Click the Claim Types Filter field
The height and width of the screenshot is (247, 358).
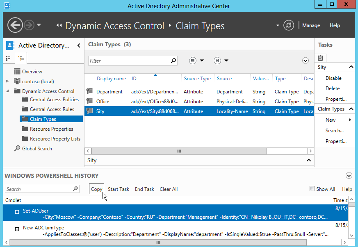[x=132, y=61]
